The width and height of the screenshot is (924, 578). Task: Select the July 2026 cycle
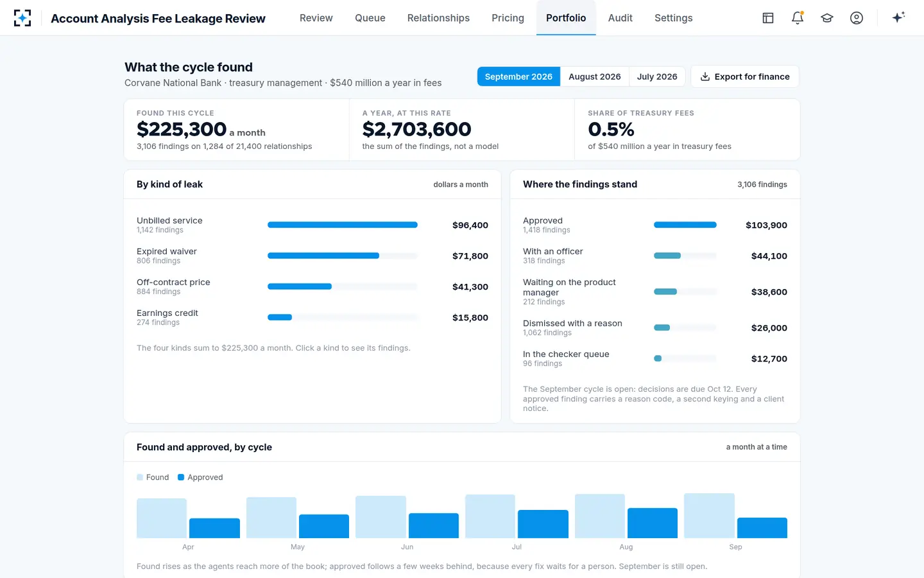point(657,76)
